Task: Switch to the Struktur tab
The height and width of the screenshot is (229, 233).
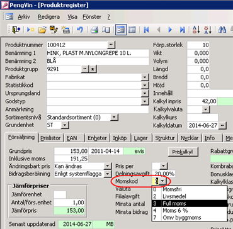Action: 165,138
